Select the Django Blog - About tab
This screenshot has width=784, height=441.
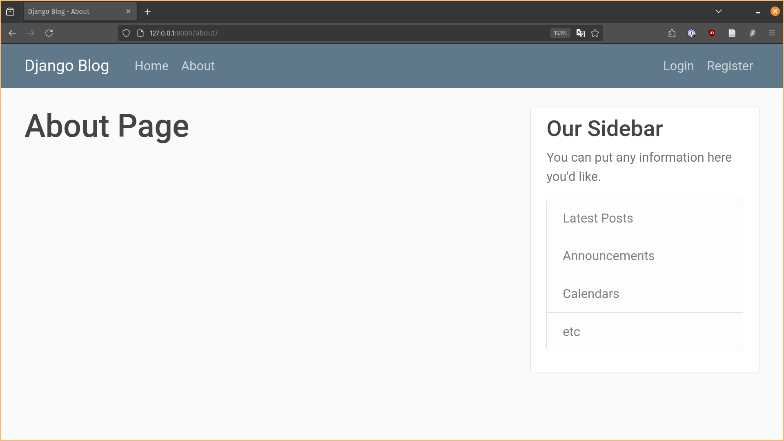click(x=73, y=11)
